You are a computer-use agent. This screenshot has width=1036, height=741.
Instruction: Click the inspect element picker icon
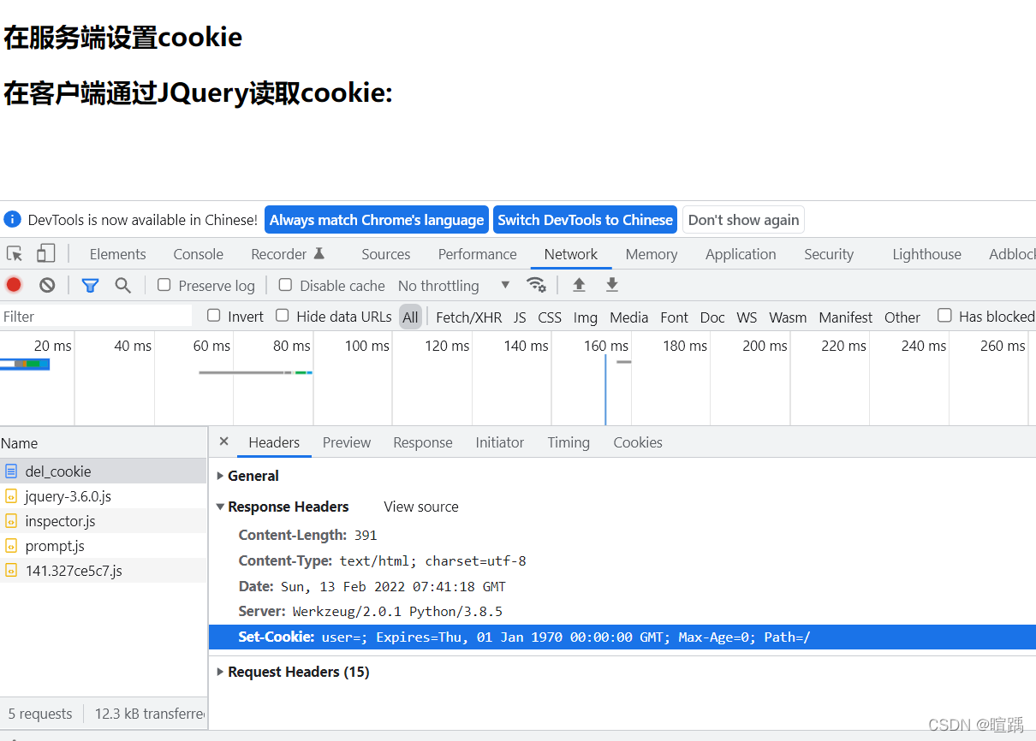15,253
